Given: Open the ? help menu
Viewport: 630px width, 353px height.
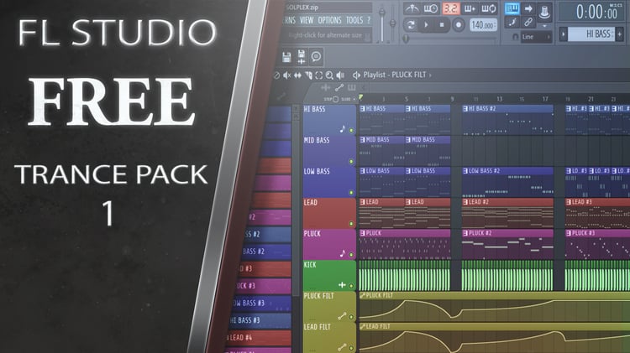Looking at the screenshot, I should click(x=369, y=20).
